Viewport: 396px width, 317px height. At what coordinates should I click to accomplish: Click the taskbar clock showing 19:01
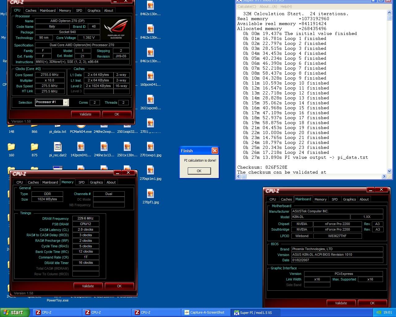pyautogui.click(x=387, y=312)
